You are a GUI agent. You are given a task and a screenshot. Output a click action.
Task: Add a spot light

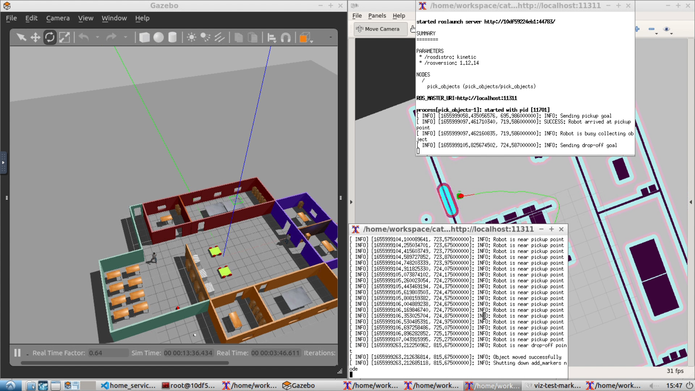206,37
